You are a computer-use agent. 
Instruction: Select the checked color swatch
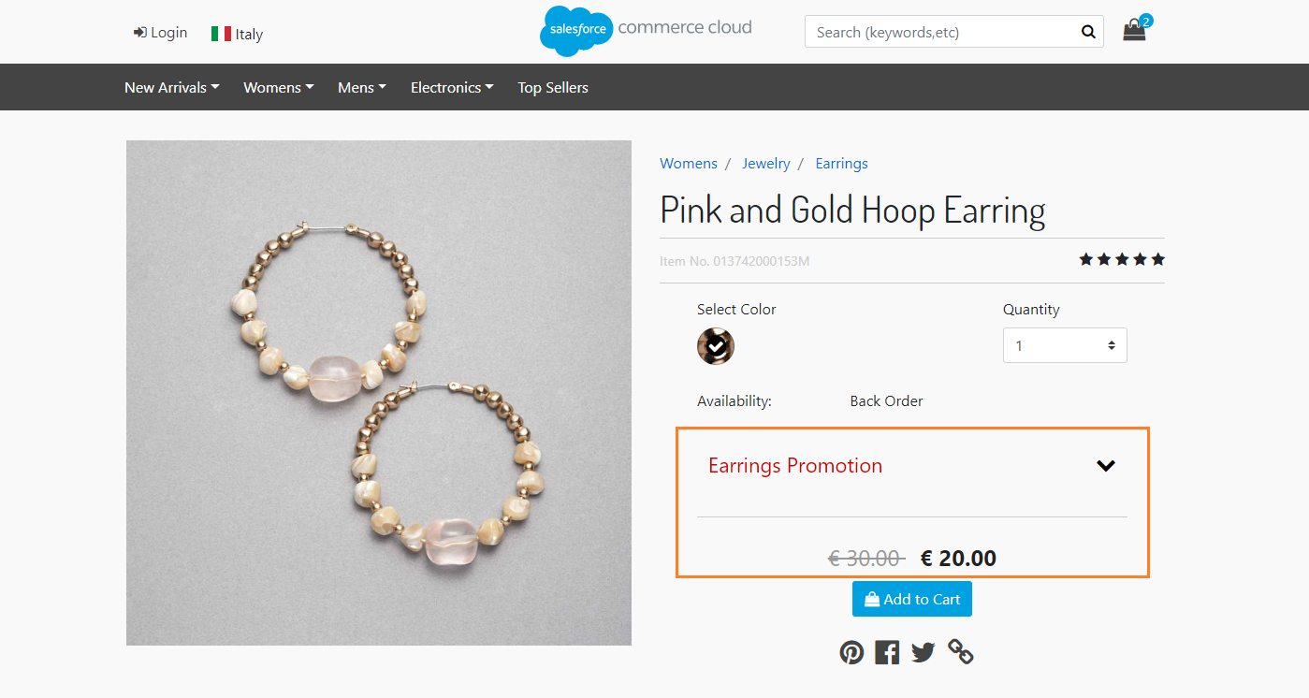click(716, 346)
